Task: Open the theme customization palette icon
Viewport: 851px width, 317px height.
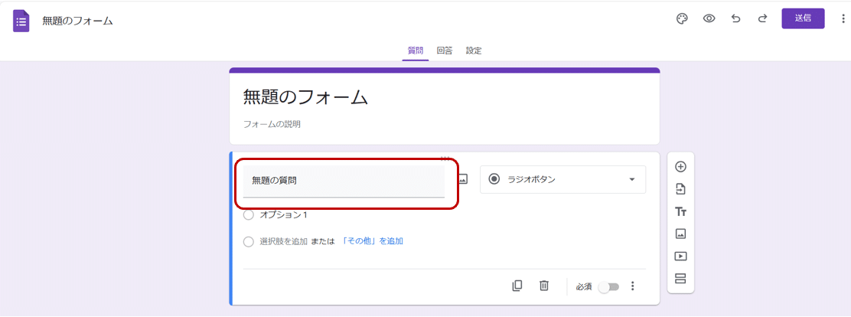Action: [682, 19]
